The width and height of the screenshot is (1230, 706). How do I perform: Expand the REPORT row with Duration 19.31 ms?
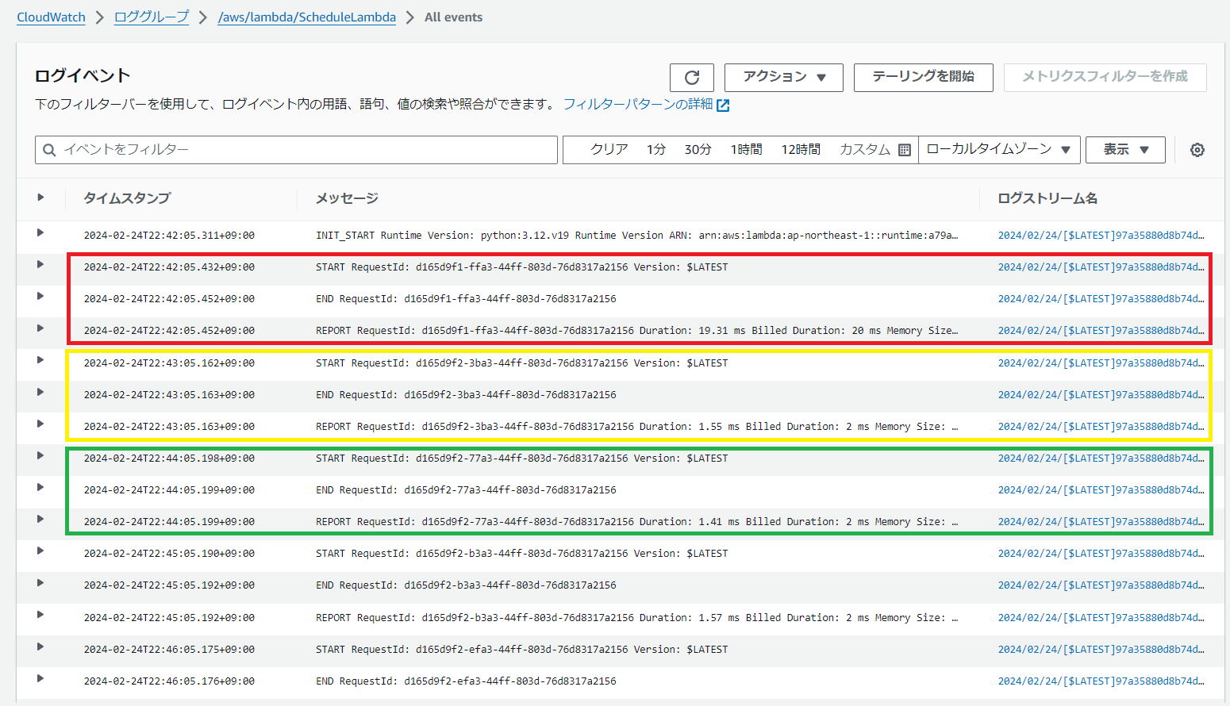tap(40, 328)
